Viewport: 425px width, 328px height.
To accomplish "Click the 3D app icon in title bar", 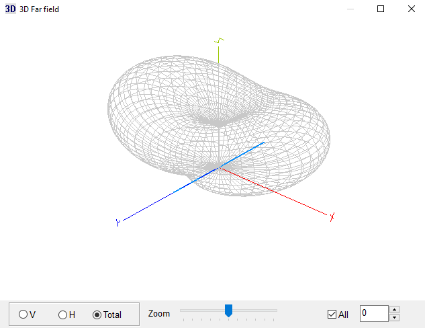I will (x=10, y=9).
